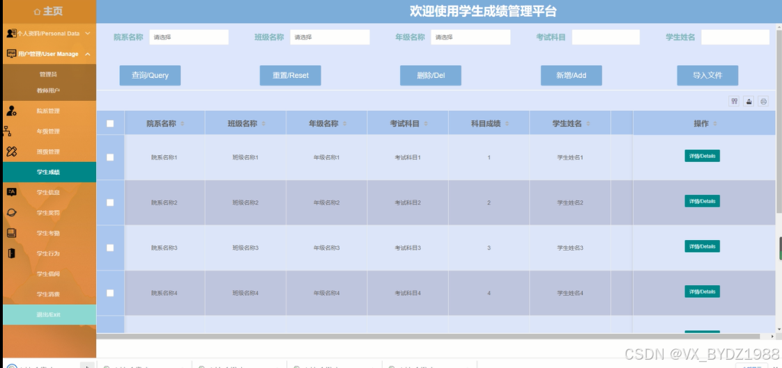Sort by 班级名称 column arrows

tap(264, 124)
